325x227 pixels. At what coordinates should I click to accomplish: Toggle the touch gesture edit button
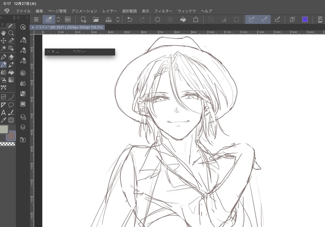tap(49, 20)
